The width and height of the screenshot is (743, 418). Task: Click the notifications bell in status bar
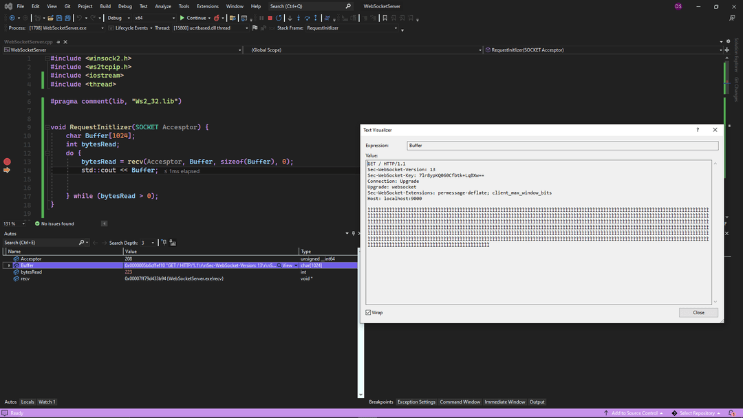(731, 412)
